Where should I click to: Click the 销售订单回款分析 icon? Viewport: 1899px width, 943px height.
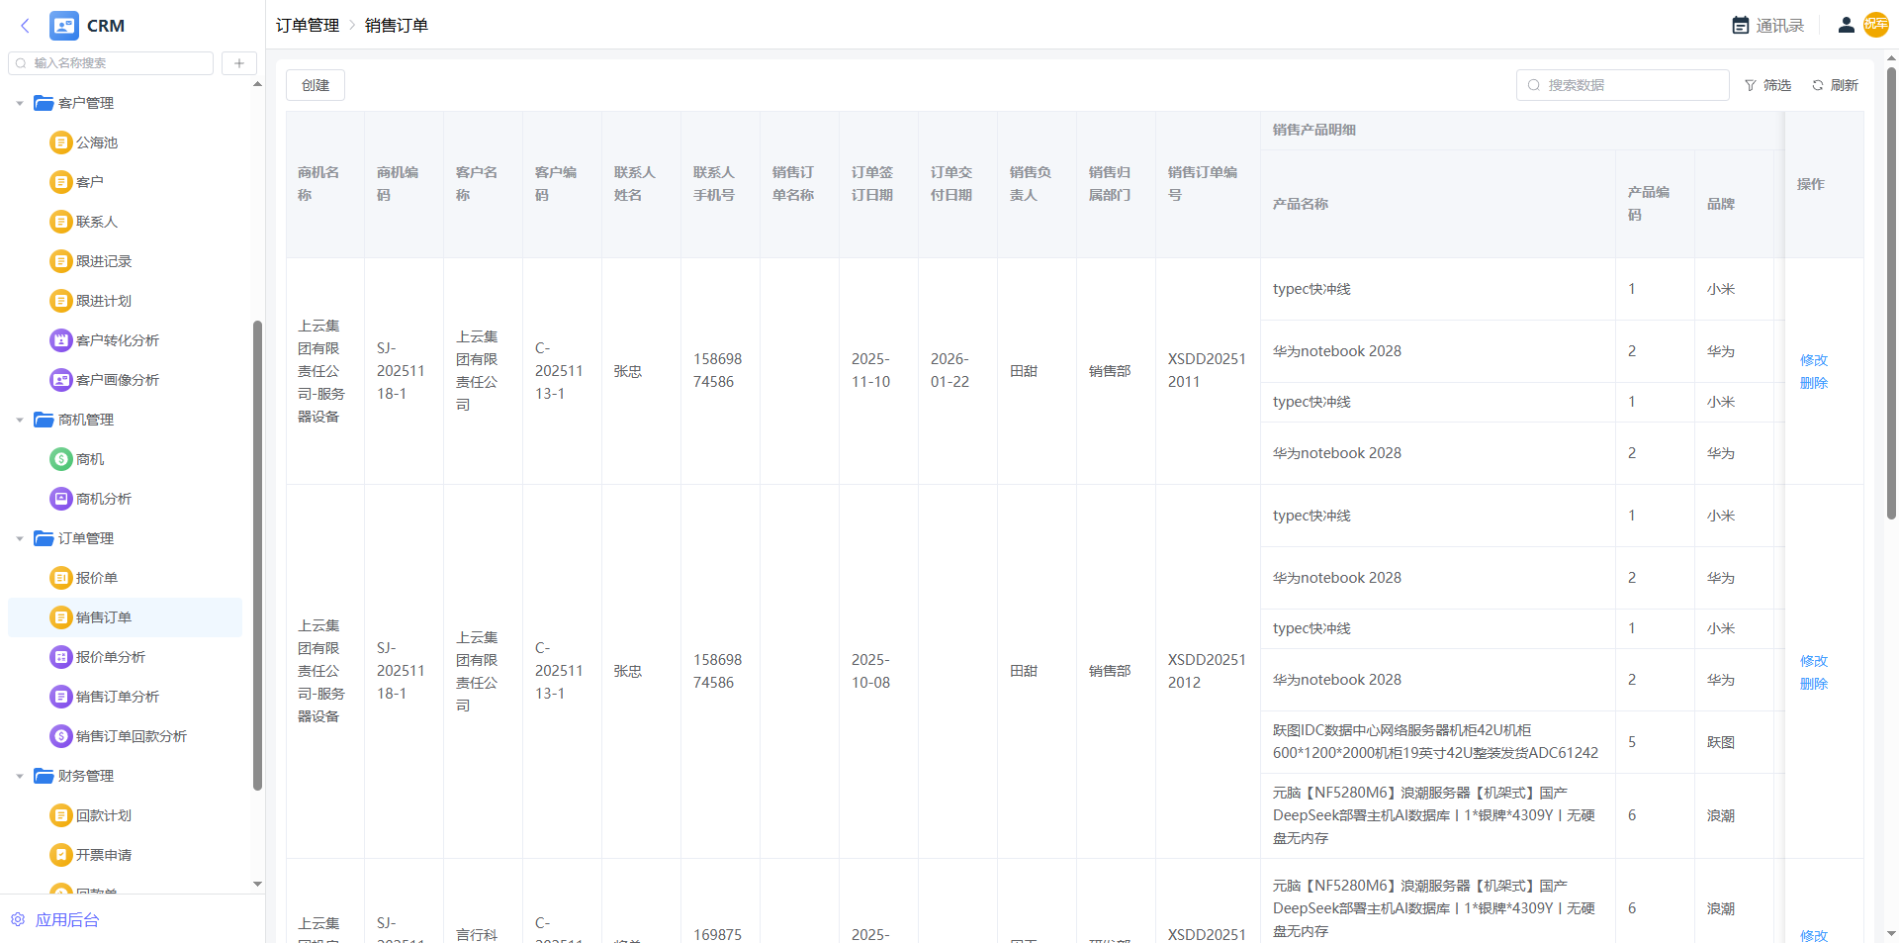click(60, 736)
